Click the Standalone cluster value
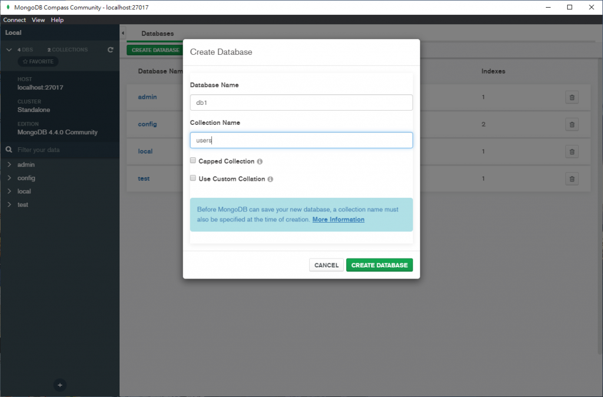Image resolution: width=603 pixels, height=397 pixels. click(x=34, y=110)
